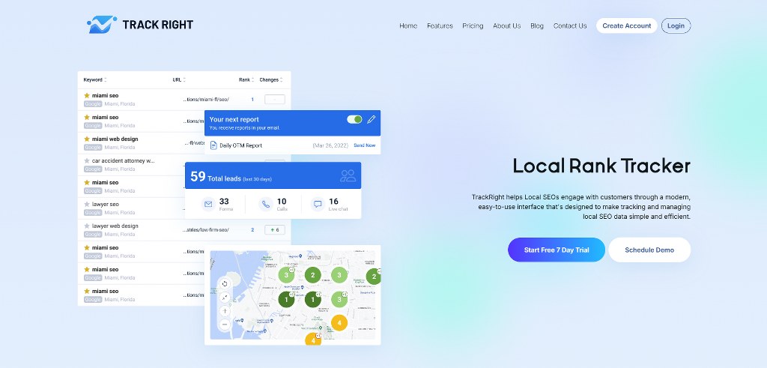The height and width of the screenshot is (368, 767).
Task: Click the '16' Live chat count
Action: click(x=333, y=201)
